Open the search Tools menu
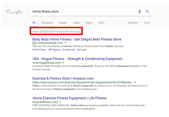Image resolution: width=169 pixels, height=117 pixels. tap(147, 23)
